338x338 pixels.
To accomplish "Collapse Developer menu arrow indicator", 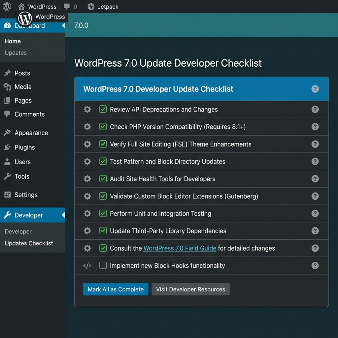I will (x=63, y=215).
